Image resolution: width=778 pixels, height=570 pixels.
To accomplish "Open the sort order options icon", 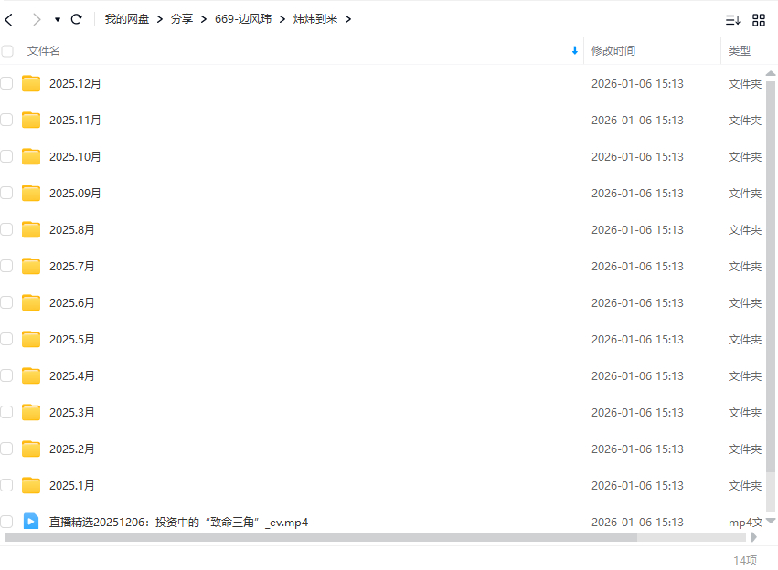I will (x=732, y=20).
